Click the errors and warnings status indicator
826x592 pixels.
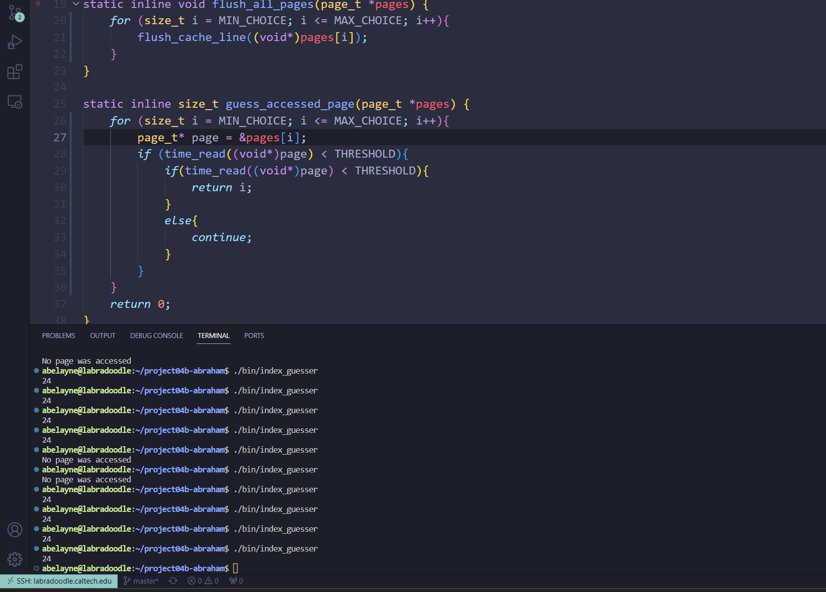click(203, 581)
